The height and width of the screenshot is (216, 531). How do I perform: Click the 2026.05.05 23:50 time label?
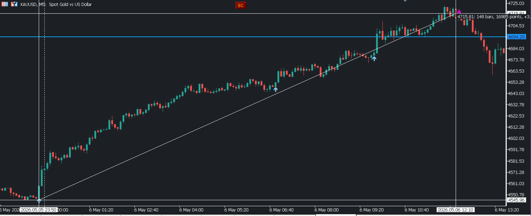38,210
